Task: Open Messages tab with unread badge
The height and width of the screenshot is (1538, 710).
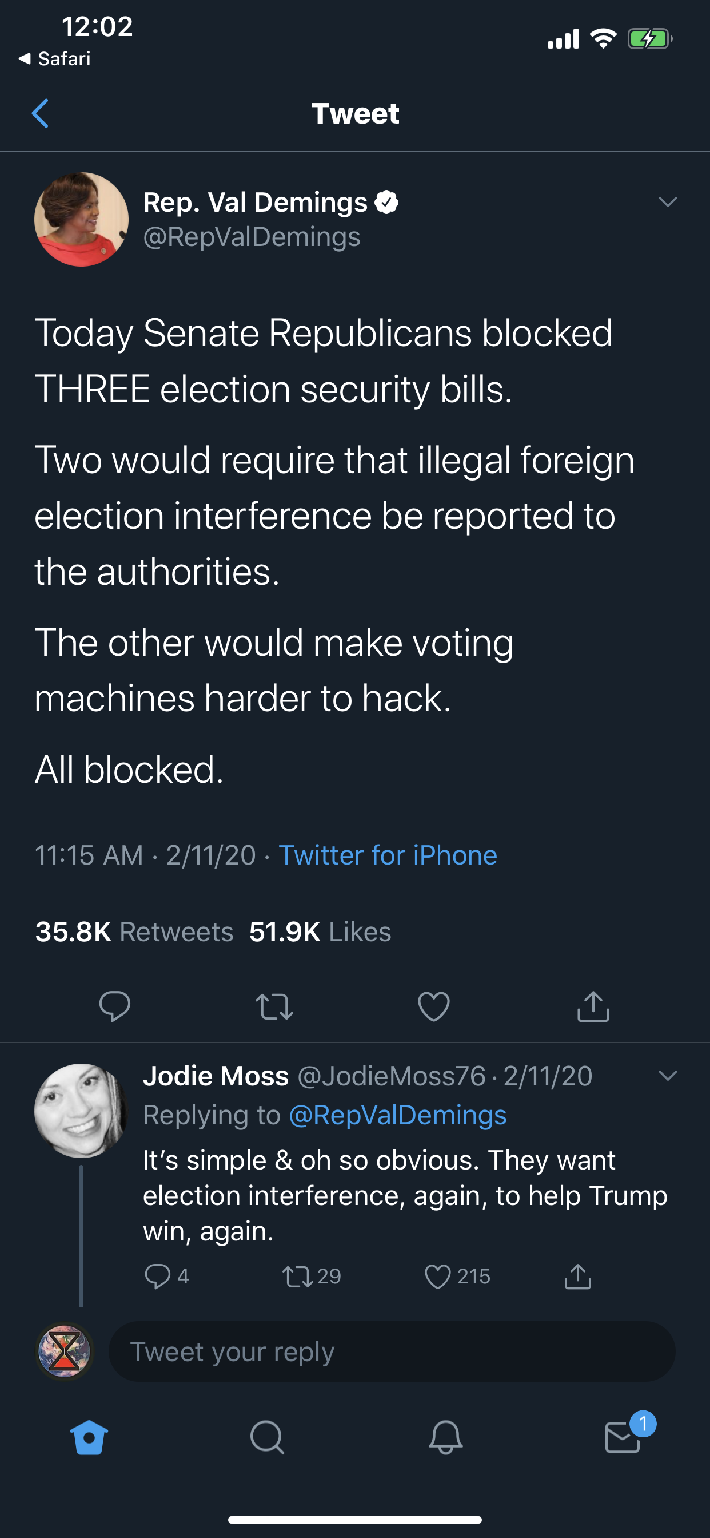Action: 623,1437
